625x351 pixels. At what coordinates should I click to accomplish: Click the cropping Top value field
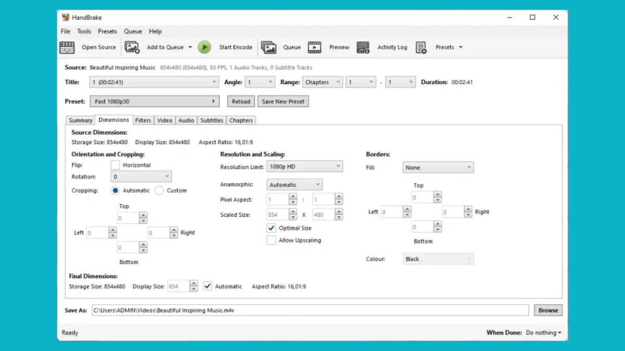[128, 218]
